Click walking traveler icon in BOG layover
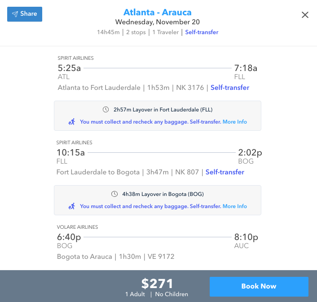 point(71,206)
